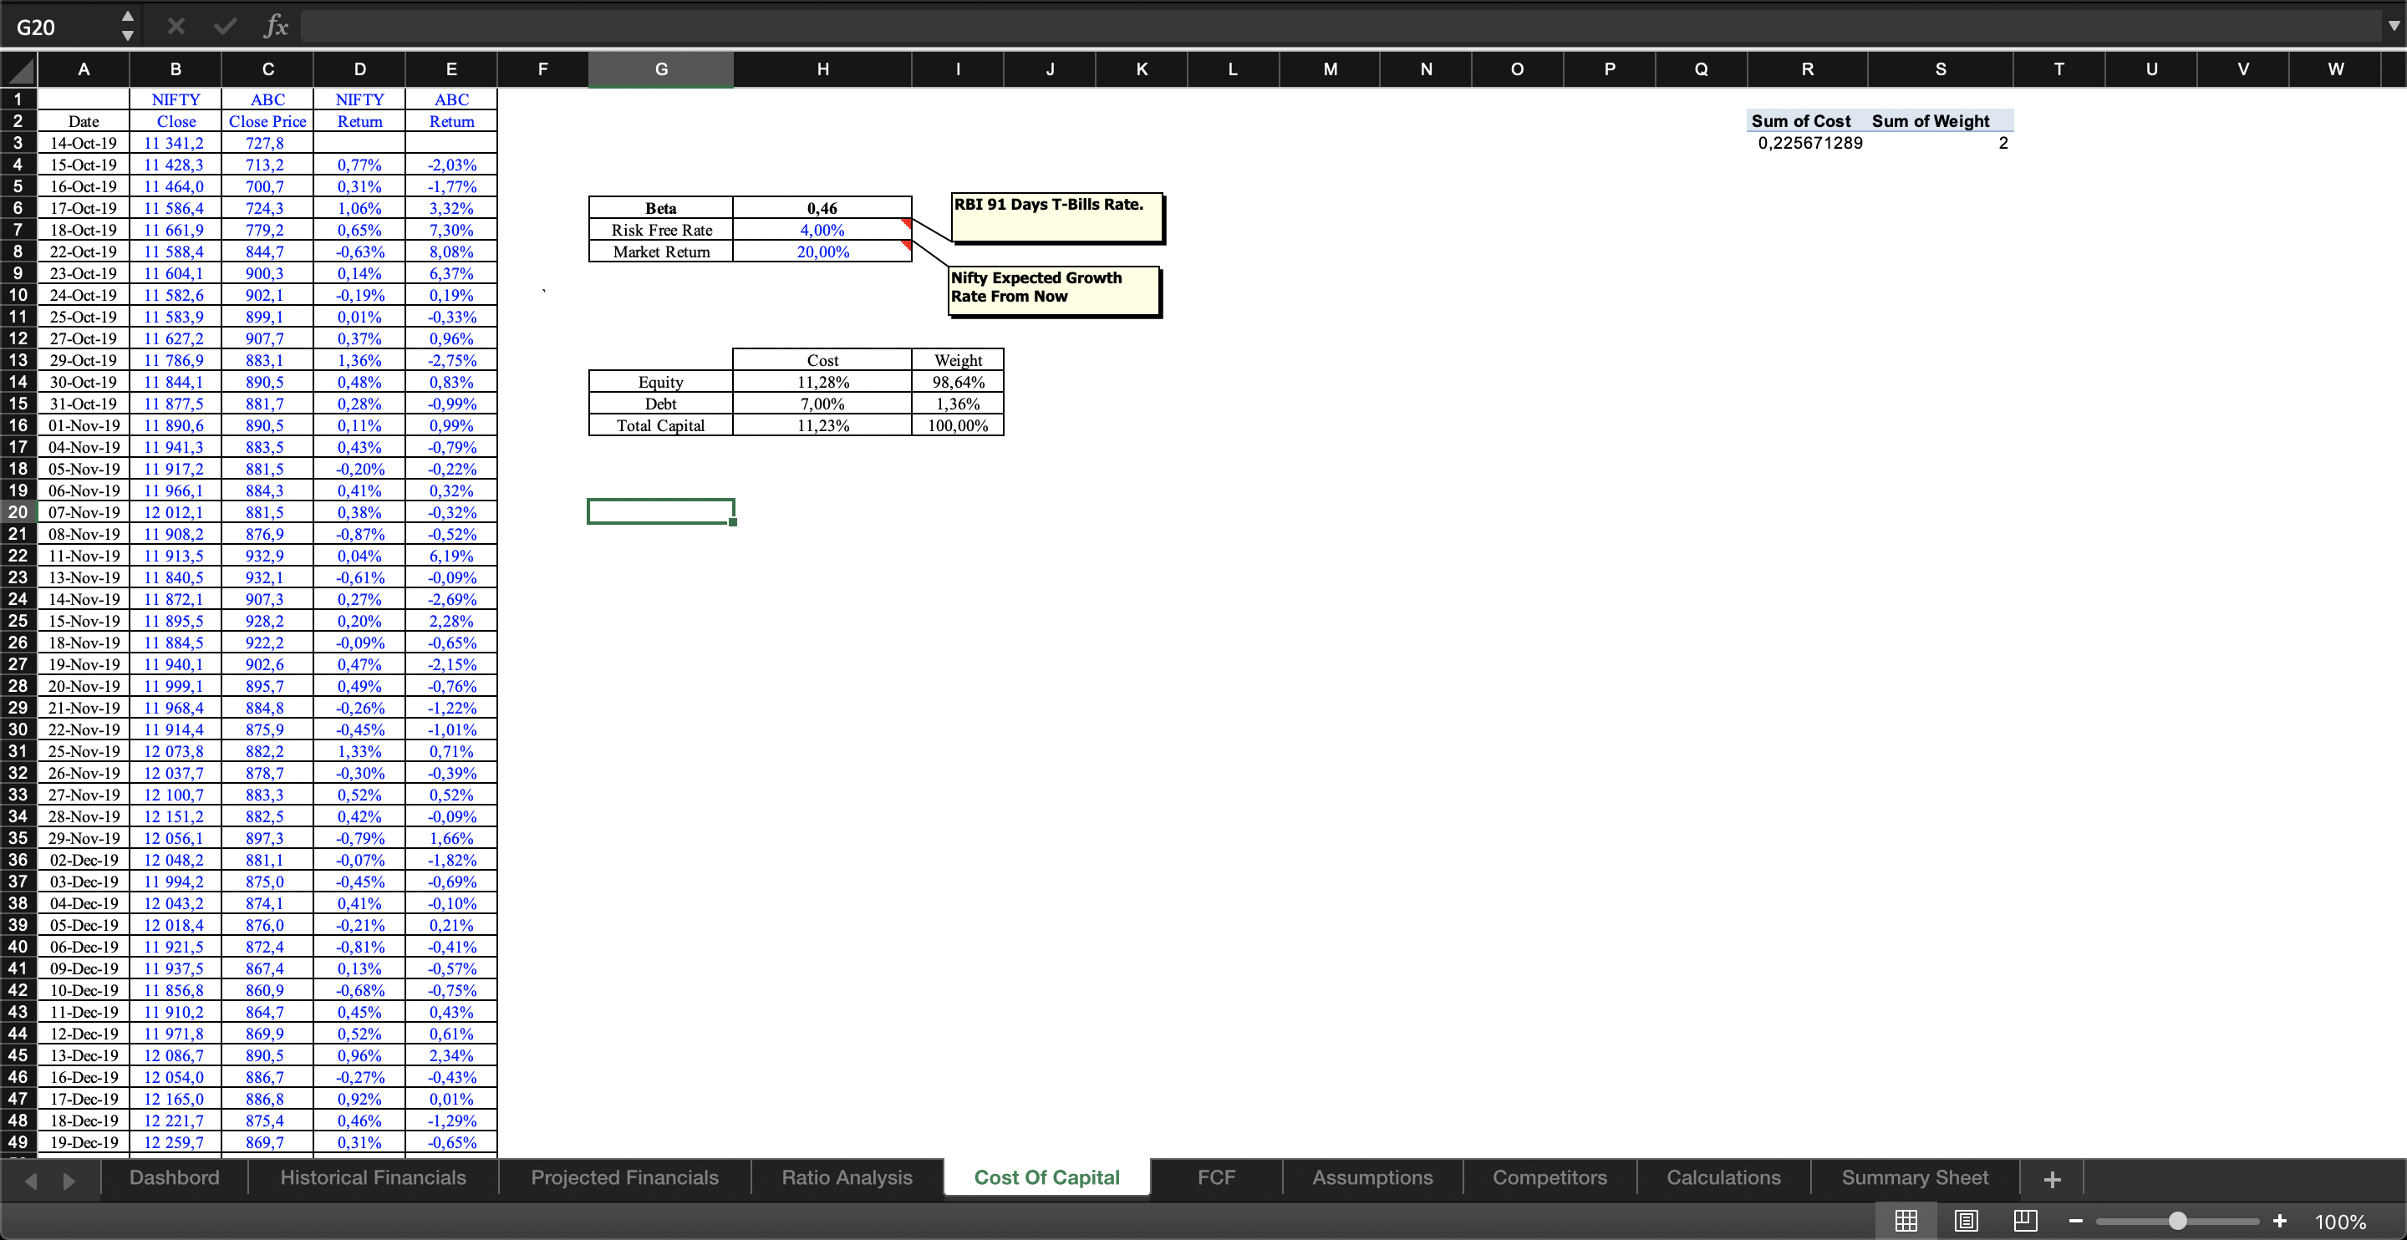Screen dimensions: 2407x1240
Task: Click the plus button to add a new sheet
Action: pos(2051,1177)
